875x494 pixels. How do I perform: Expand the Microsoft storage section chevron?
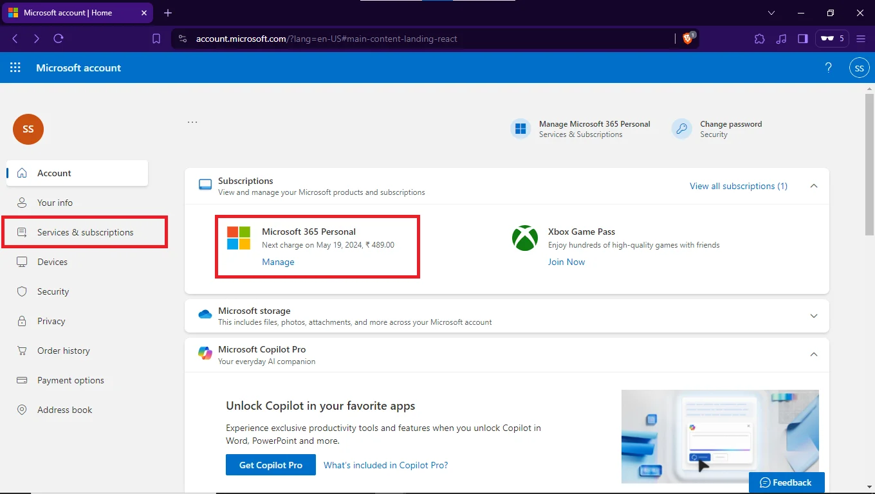814,316
